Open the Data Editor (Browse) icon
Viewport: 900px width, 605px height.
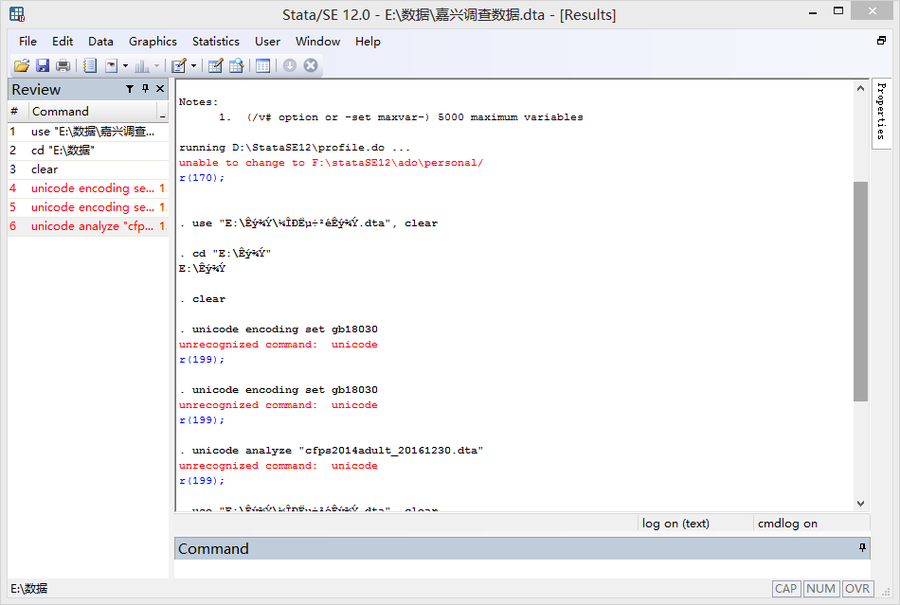click(236, 65)
